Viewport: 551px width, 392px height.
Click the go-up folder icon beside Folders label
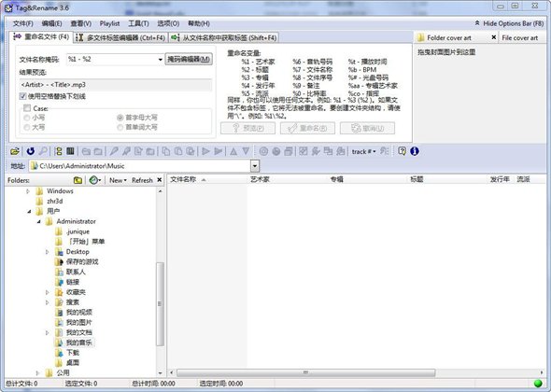78,180
